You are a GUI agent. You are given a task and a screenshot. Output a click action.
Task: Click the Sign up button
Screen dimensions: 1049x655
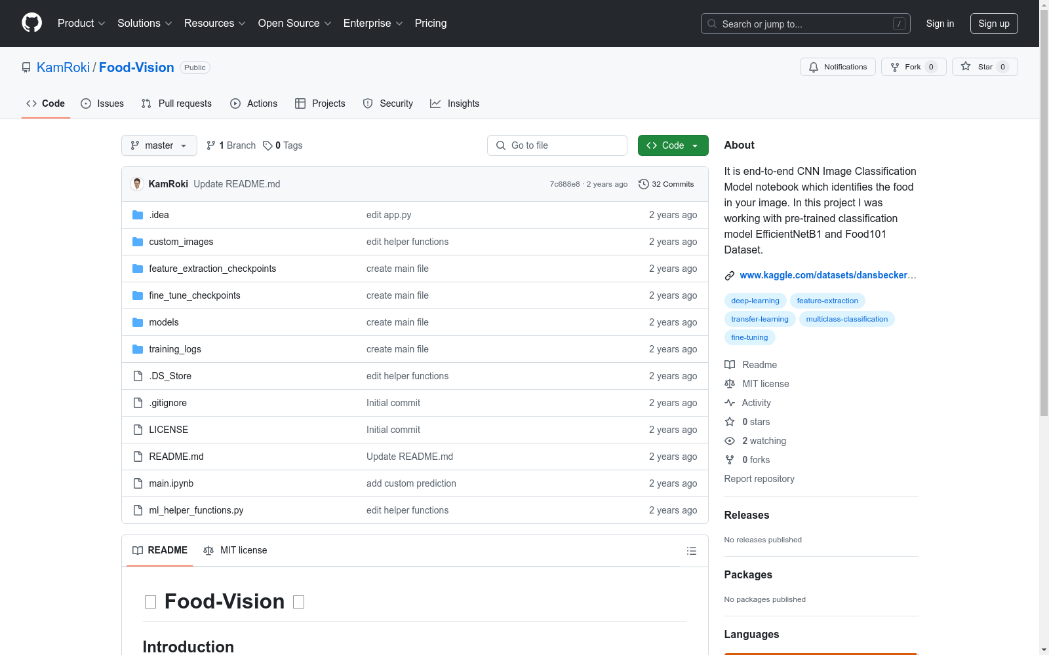(x=994, y=24)
